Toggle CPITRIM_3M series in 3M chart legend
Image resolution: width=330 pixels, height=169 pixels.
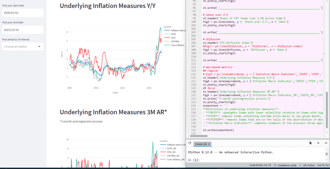(x=170, y=156)
